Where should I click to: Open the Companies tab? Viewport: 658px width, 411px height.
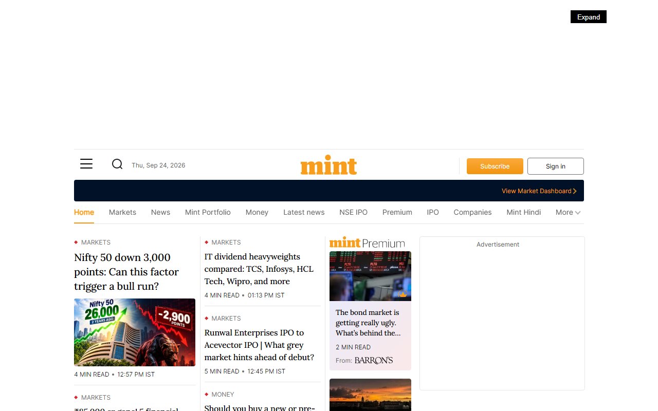[x=472, y=213]
